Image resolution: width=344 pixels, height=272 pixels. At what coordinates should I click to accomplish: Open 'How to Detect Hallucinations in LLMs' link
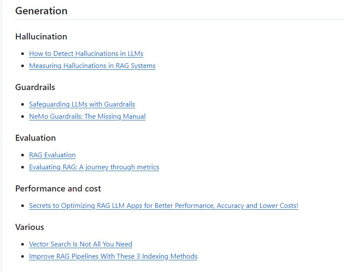(x=86, y=54)
